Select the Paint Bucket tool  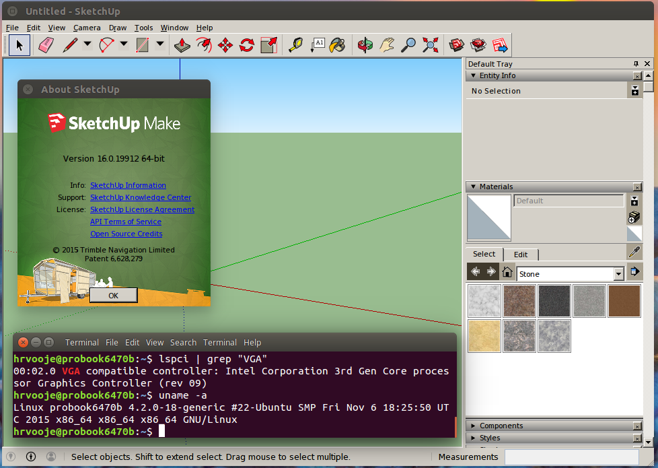pos(338,45)
